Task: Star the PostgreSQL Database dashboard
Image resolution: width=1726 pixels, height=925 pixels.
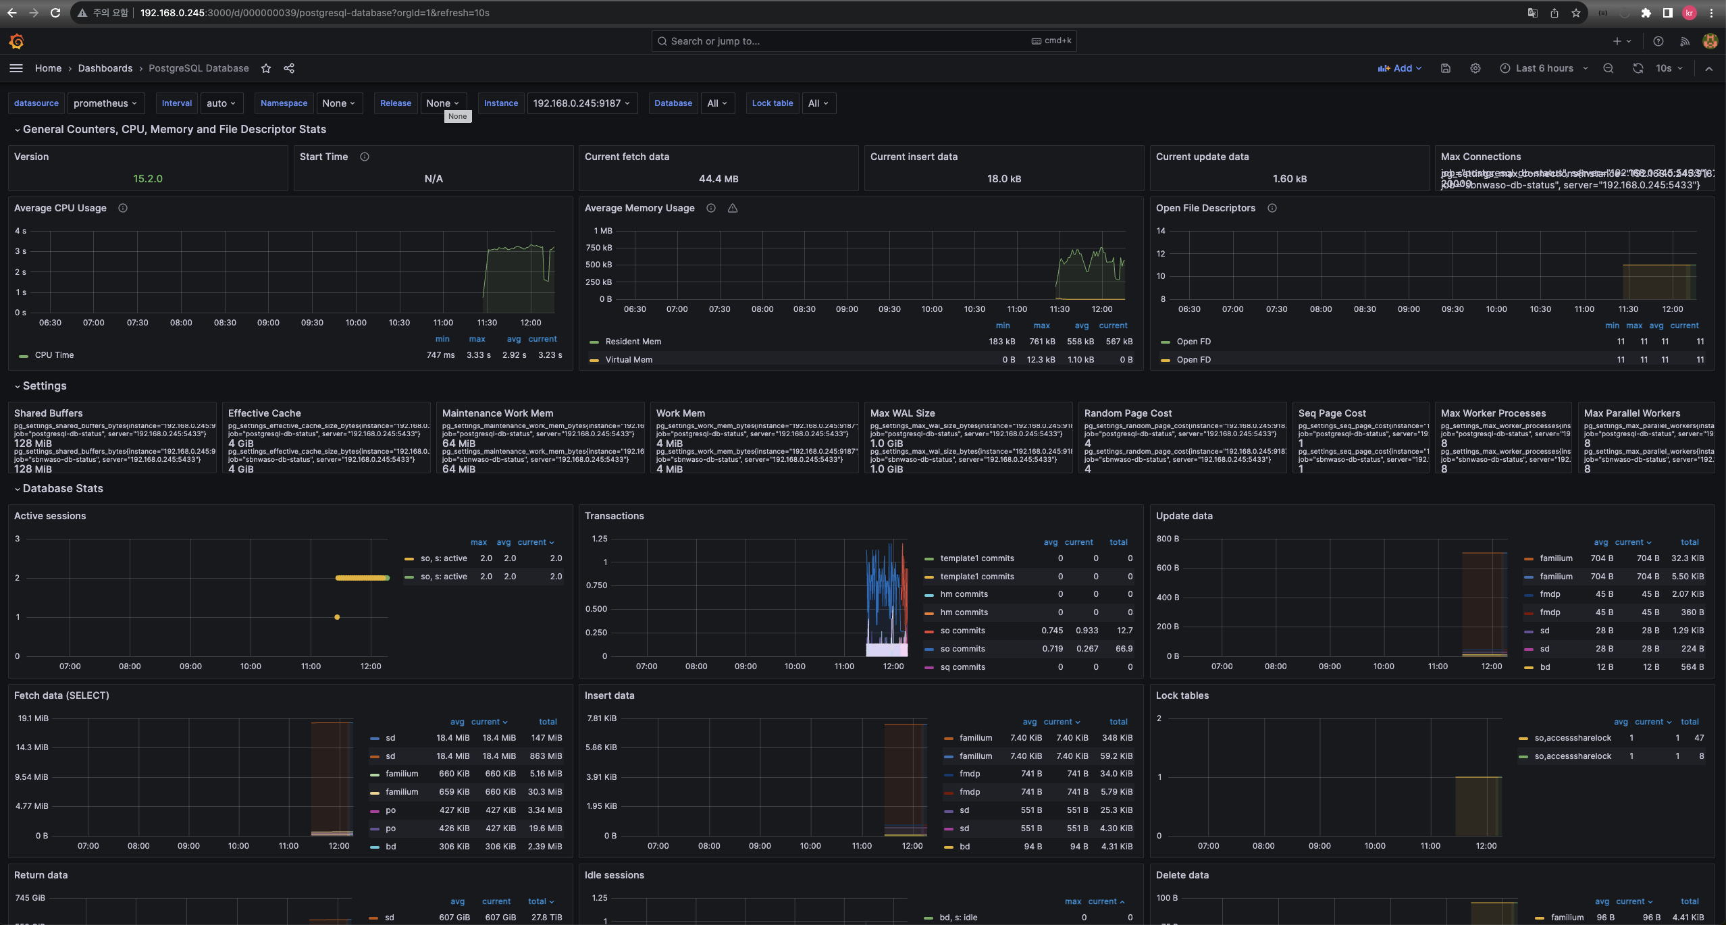Action: tap(266, 68)
